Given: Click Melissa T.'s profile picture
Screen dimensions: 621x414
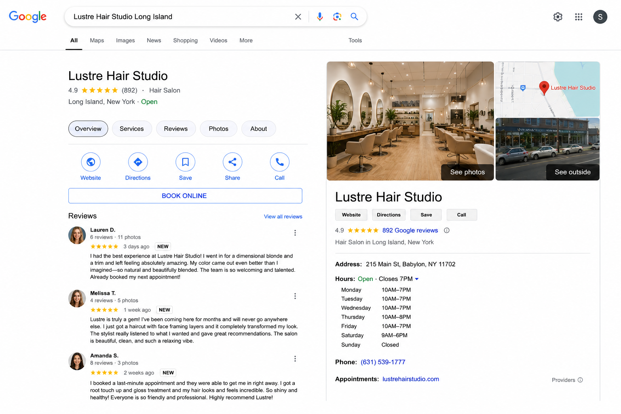Looking at the screenshot, I should point(77,298).
